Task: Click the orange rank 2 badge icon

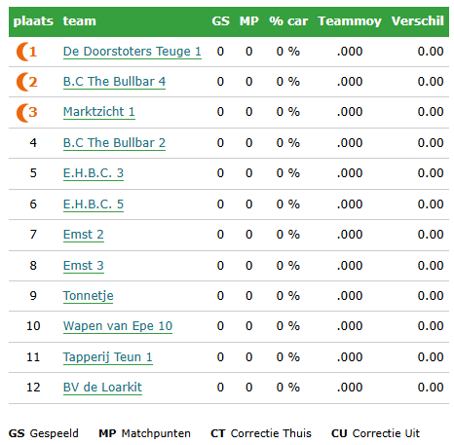Action: coord(26,82)
